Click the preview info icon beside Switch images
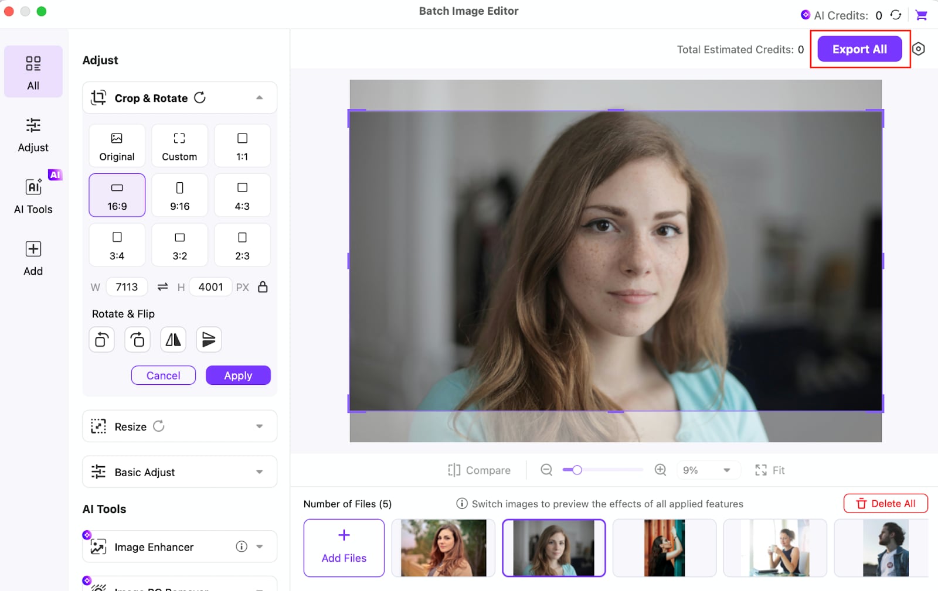Screen dimensions: 938x591 click(x=462, y=504)
